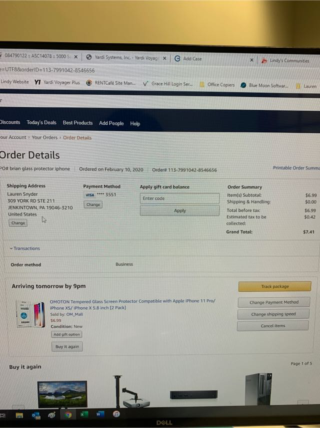Open the Office Copiers bookmark folder
This screenshot has width=320, height=428.
[x=217, y=85]
